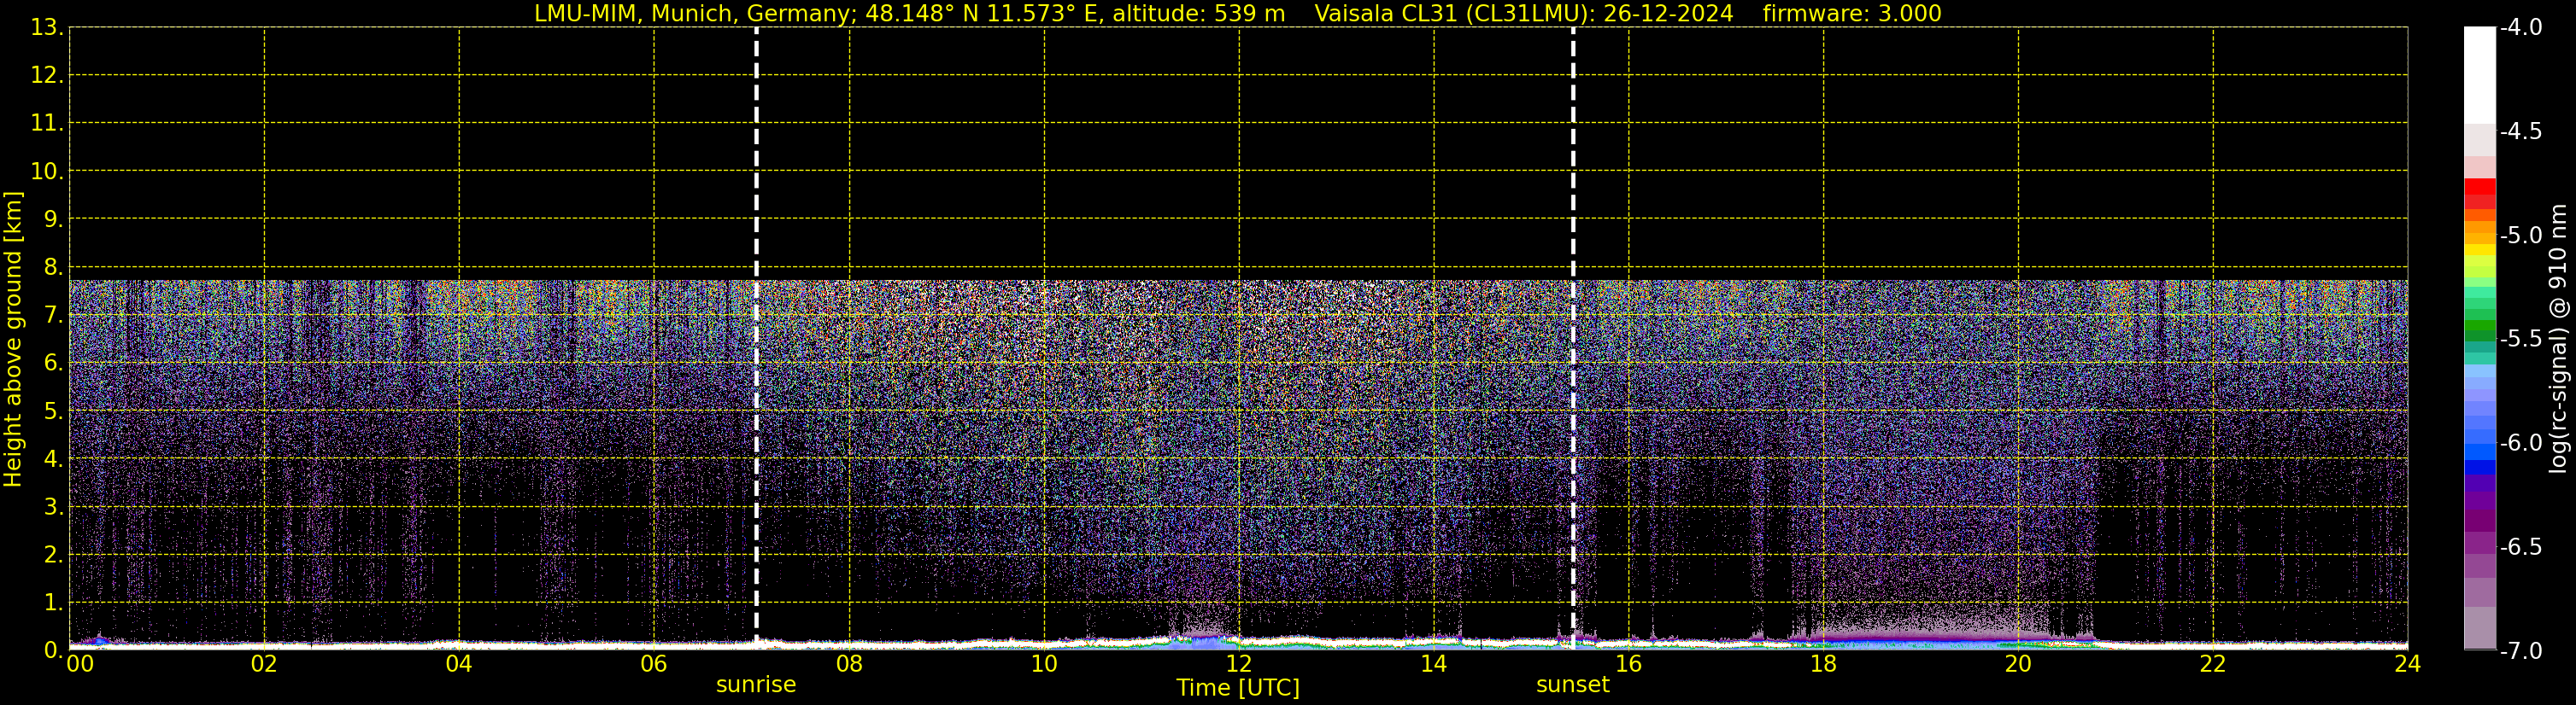Select the 'Time [UTC]' axis title
Screen dimensions: 2576x705
1238,688
